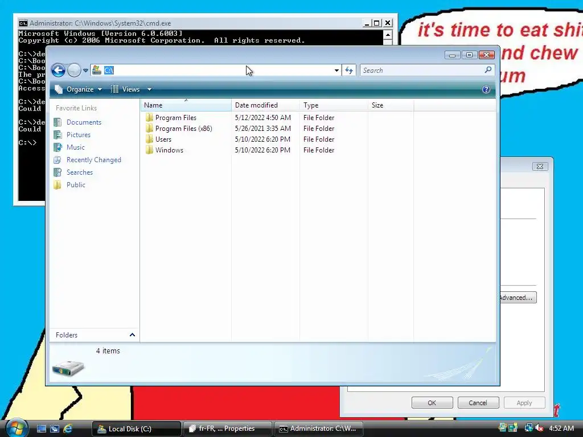Click Cancel in the Properties dialog
The width and height of the screenshot is (583, 437).
(x=478, y=403)
